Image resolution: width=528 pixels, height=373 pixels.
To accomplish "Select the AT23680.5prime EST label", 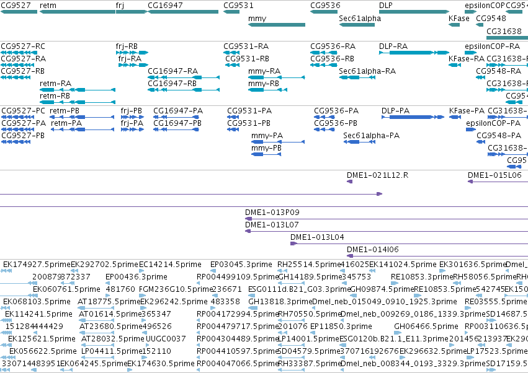I will [x=111, y=327].
